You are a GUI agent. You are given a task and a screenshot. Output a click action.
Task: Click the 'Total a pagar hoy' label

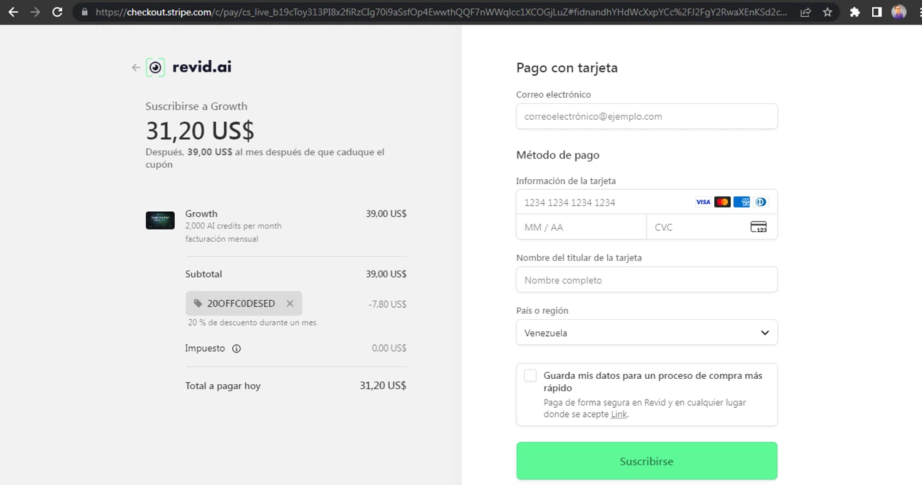(x=223, y=386)
